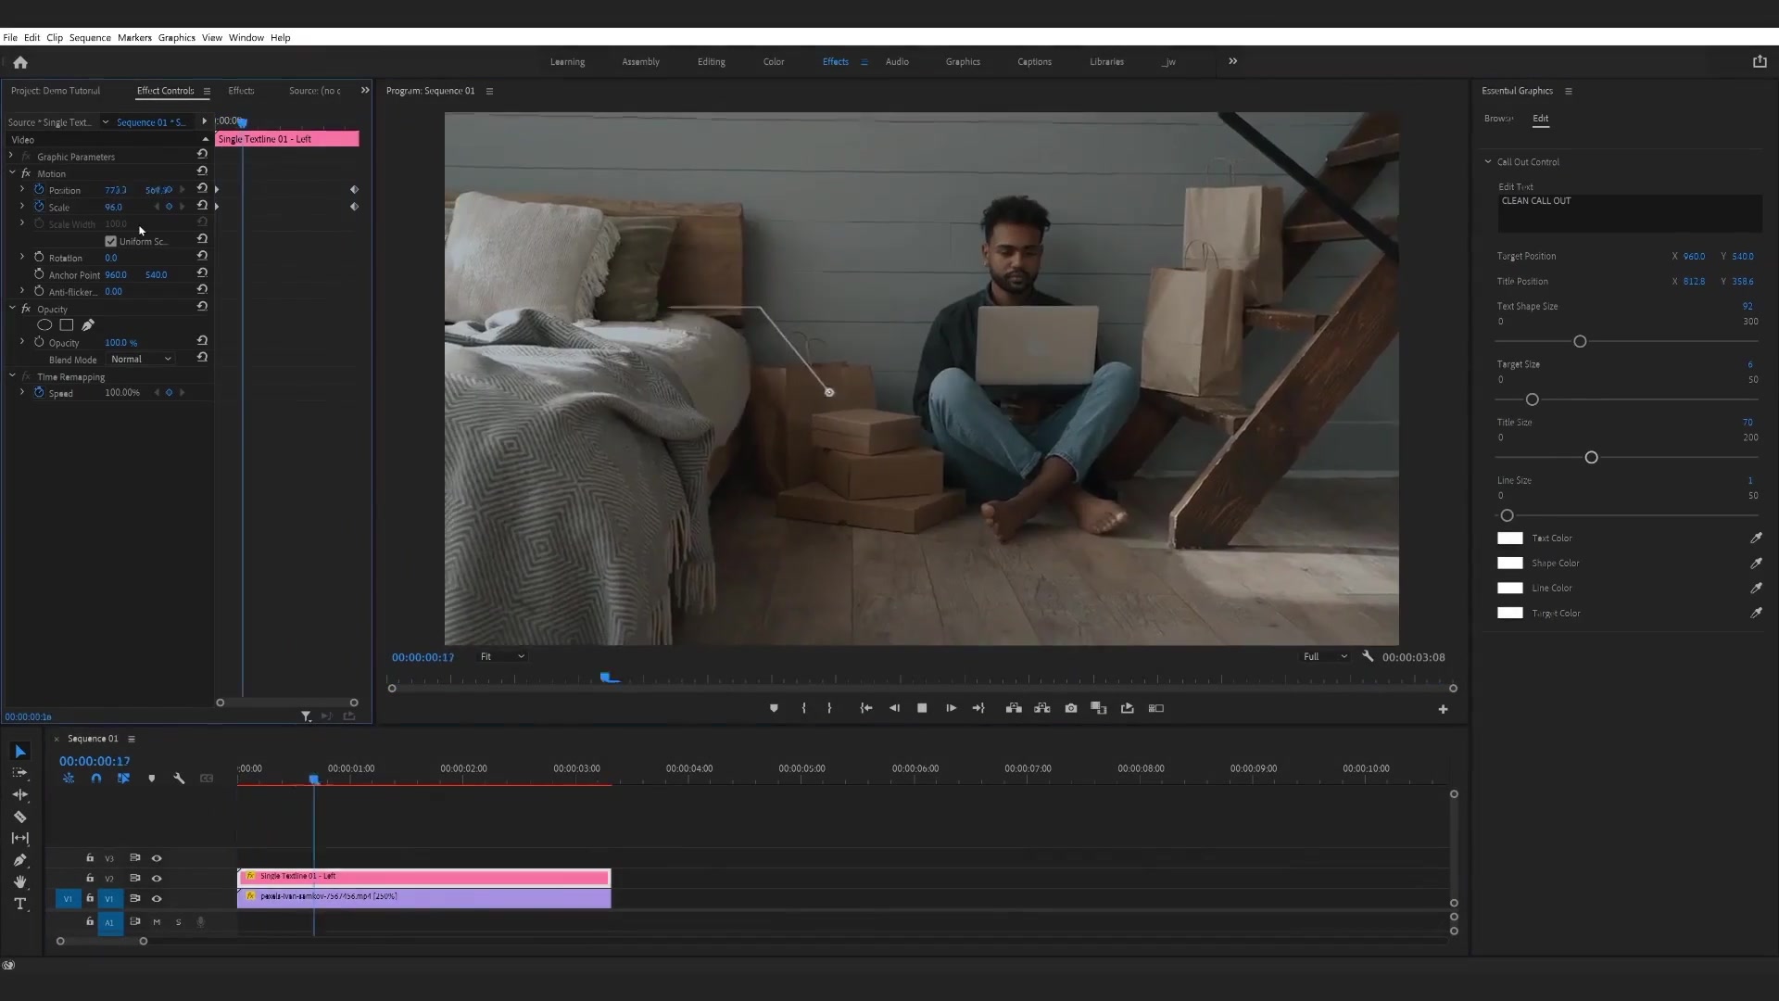Collapse the Call Out Control group
The image size is (1779, 1001).
1488,161
